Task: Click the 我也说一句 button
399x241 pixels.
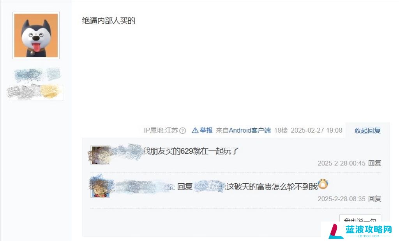Action: click(x=360, y=220)
